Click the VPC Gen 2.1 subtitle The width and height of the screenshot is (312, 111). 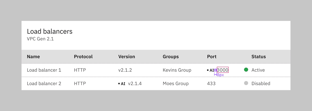coord(40,39)
